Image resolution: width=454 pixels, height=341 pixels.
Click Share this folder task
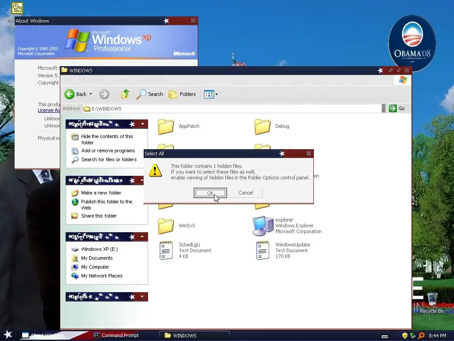click(x=99, y=216)
